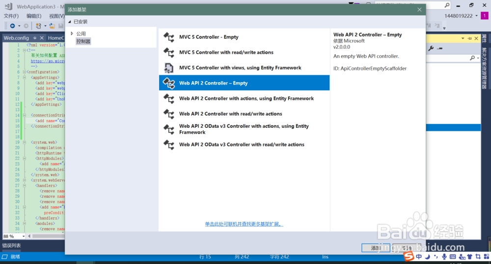Open the 属性 vertical side tab
Viewport: 491px width, 264px height.
pyautogui.click(x=484, y=38)
